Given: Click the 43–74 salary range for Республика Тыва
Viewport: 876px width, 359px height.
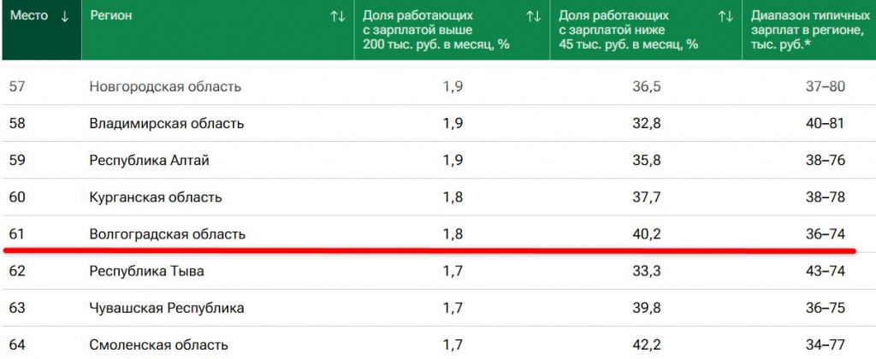Looking at the screenshot, I should (825, 272).
